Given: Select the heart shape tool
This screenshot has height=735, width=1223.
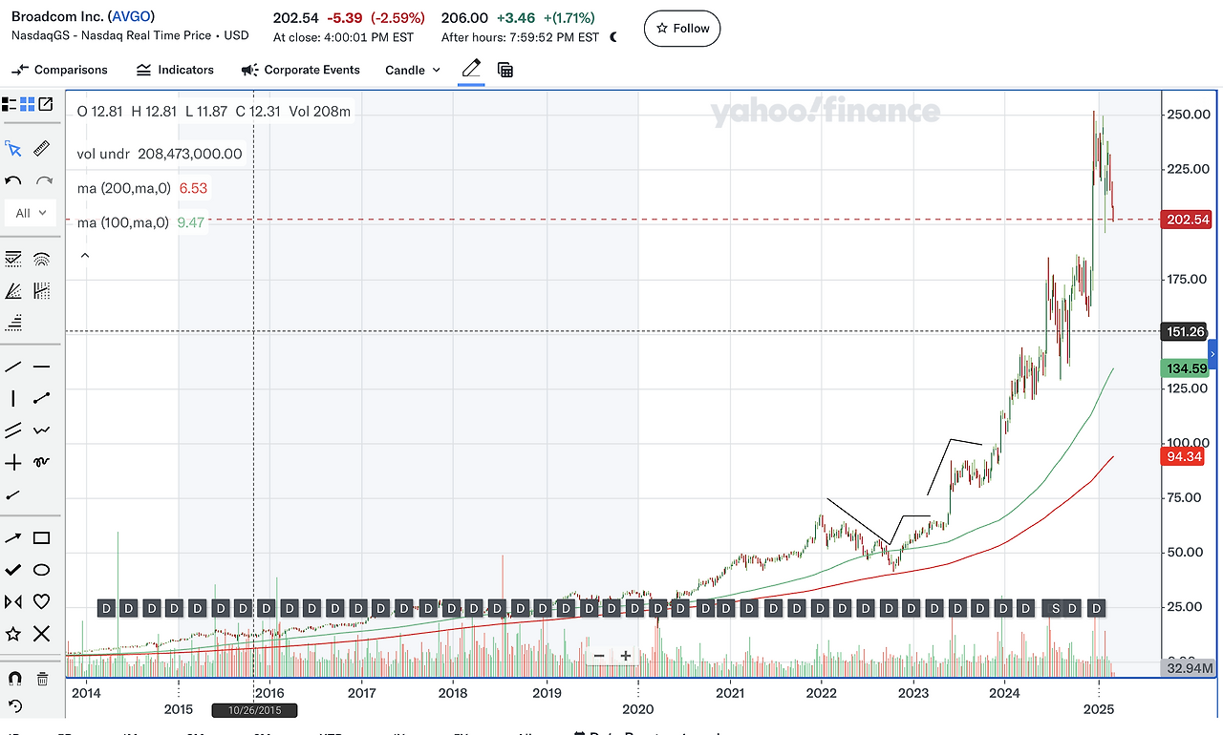Looking at the screenshot, I should [x=42, y=601].
